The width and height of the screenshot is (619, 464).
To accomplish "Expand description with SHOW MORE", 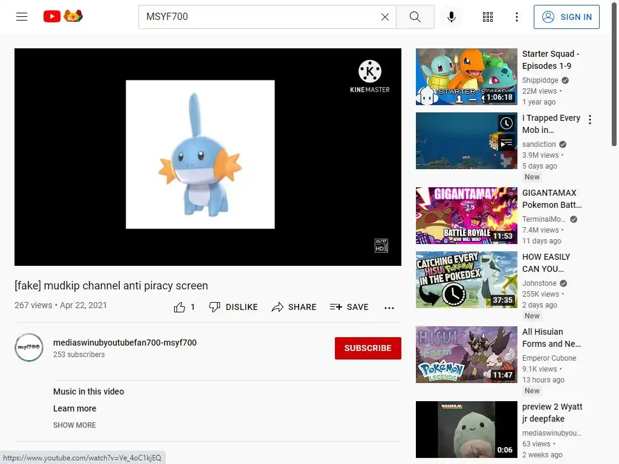I will click(x=74, y=425).
